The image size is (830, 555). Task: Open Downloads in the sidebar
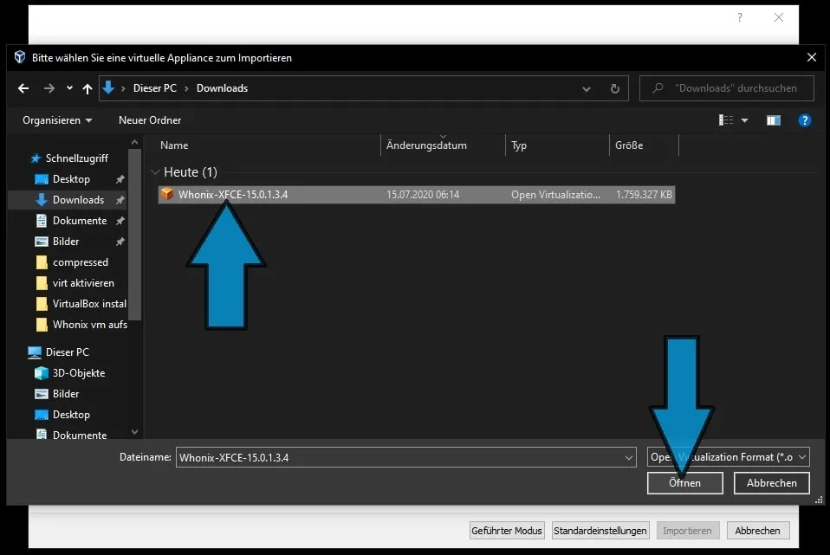[x=78, y=200]
